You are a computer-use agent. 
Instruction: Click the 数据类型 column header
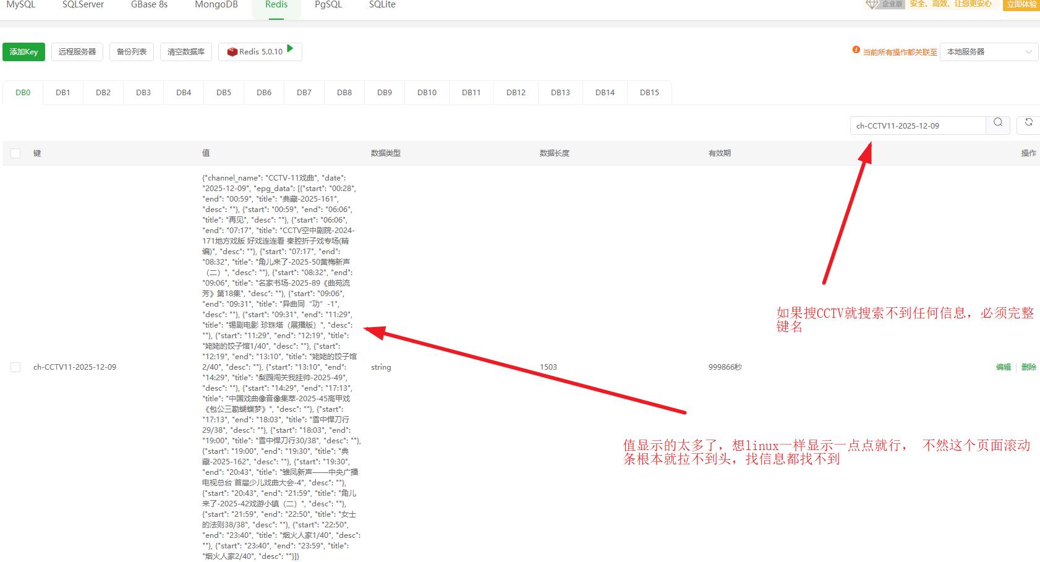coord(386,153)
